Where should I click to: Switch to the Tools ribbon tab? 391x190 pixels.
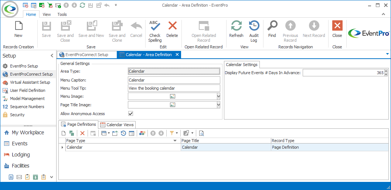[x=62, y=14]
